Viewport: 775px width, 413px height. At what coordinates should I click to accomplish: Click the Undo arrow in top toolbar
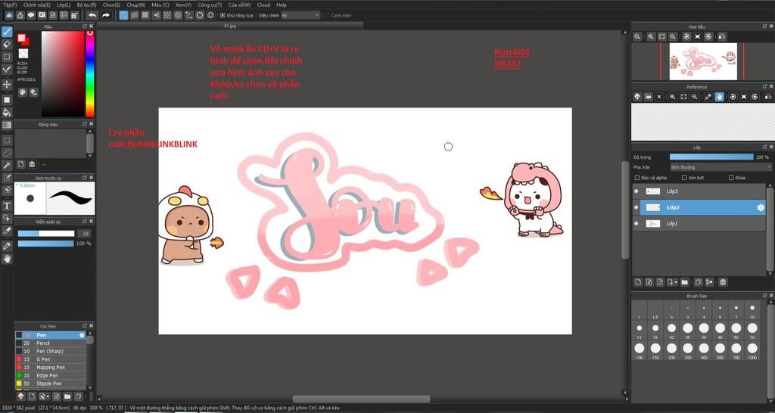[x=92, y=15]
